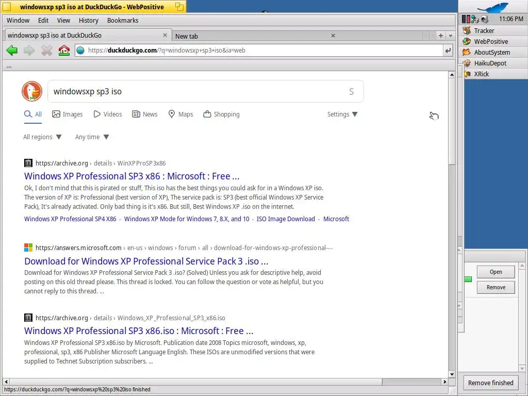This screenshot has width=528, height=396.
Task: Click the 11:06 PM clock
Action: [x=511, y=19]
